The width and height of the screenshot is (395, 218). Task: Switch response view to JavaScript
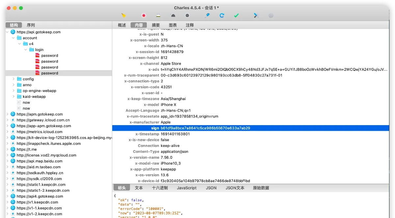click(x=187, y=188)
